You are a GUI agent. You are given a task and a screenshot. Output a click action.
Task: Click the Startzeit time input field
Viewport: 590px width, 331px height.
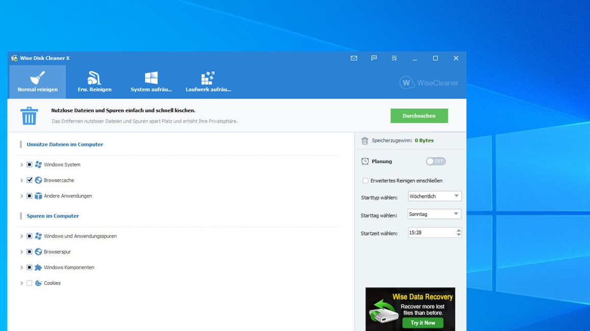(x=431, y=233)
